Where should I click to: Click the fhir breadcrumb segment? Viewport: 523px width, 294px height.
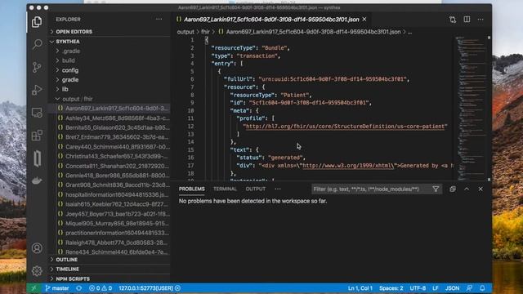(x=205, y=32)
